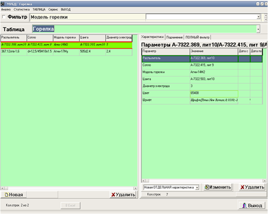Select the Модель горелки parameter row
Image resolution: width=268 pixels, height=214 pixels.
202,73
